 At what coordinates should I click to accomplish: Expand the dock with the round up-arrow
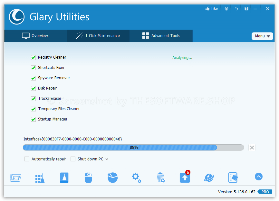[258, 177]
